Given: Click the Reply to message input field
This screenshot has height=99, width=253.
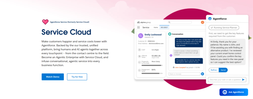Looking at the screenshot, I should (x=184, y=74).
